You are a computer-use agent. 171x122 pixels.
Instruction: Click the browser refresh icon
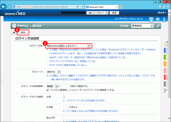click(x=83, y=7)
